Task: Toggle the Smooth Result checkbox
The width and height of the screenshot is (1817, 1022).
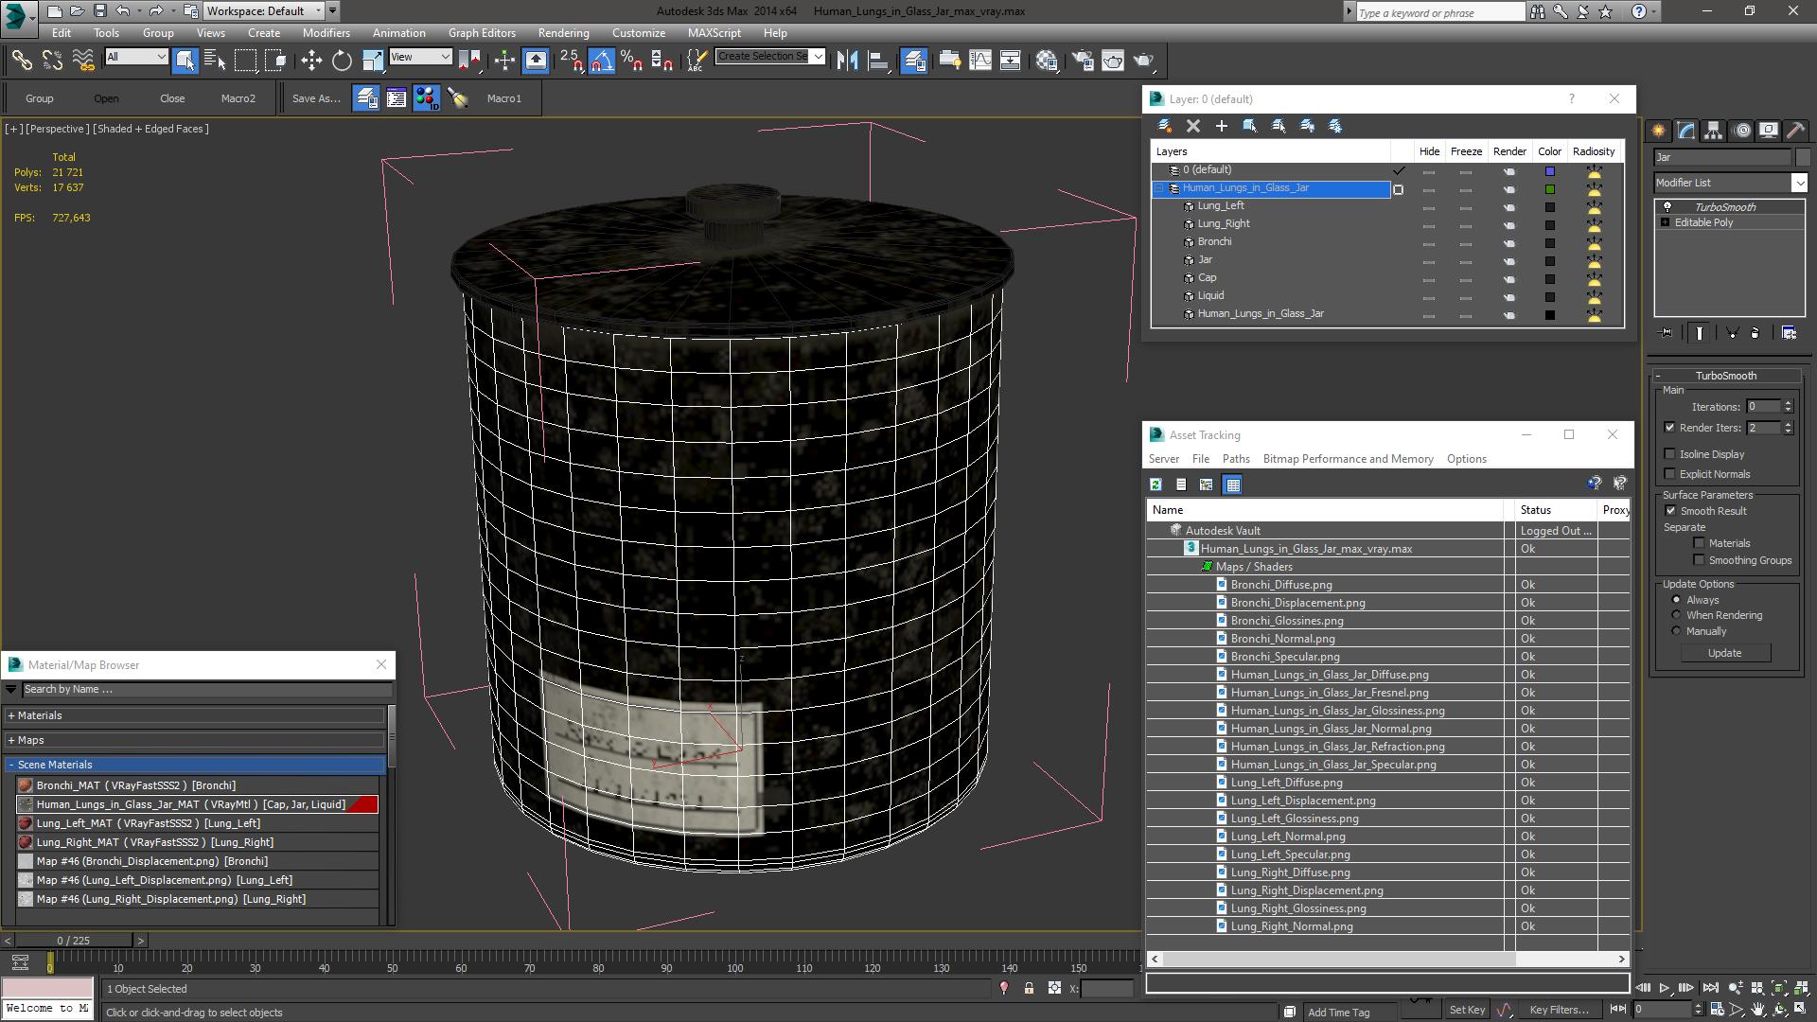Action: point(1670,511)
